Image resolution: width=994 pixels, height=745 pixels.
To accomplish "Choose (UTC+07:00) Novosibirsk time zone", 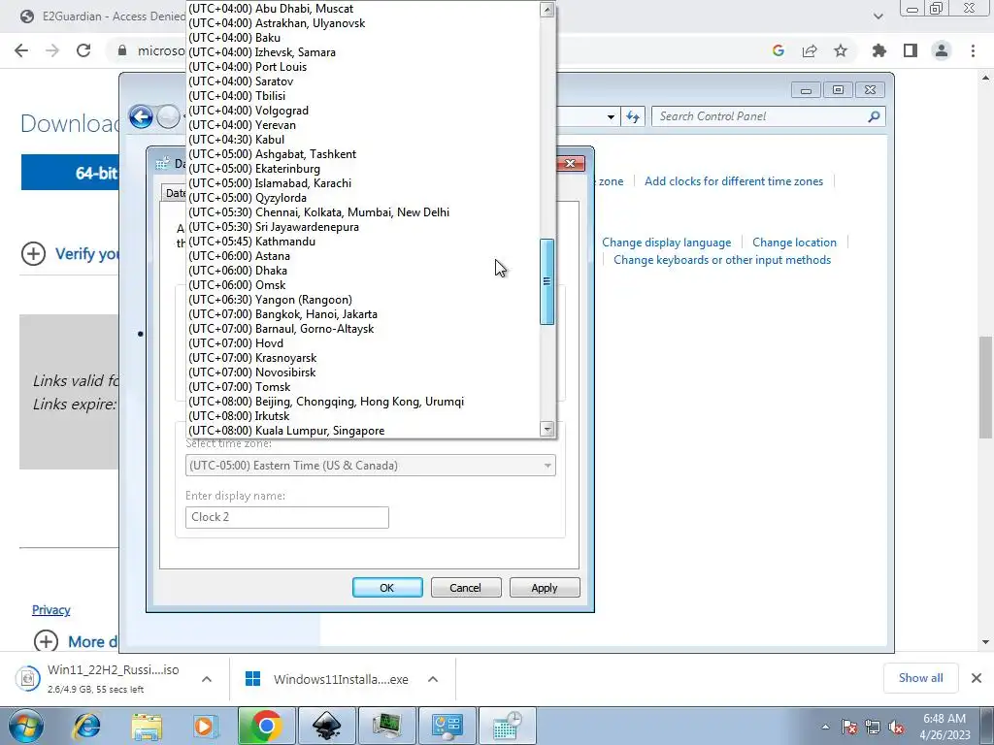I will click(x=363, y=373).
